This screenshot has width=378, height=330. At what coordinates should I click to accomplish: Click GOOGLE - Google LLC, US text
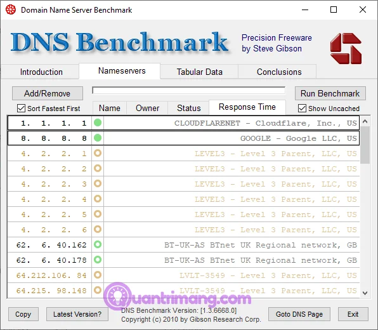coord(299,138)
